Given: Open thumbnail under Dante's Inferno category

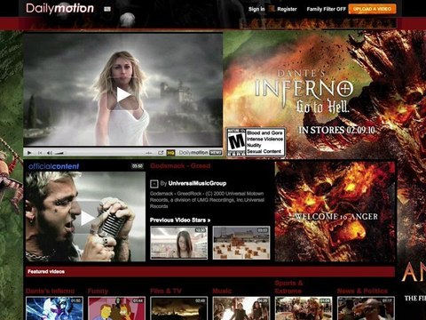Looking at the screenshot, I should [x=54, y=308].
